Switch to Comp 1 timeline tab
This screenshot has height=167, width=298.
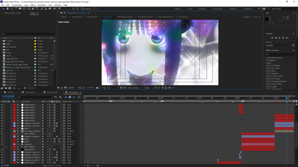click(10, 92)
